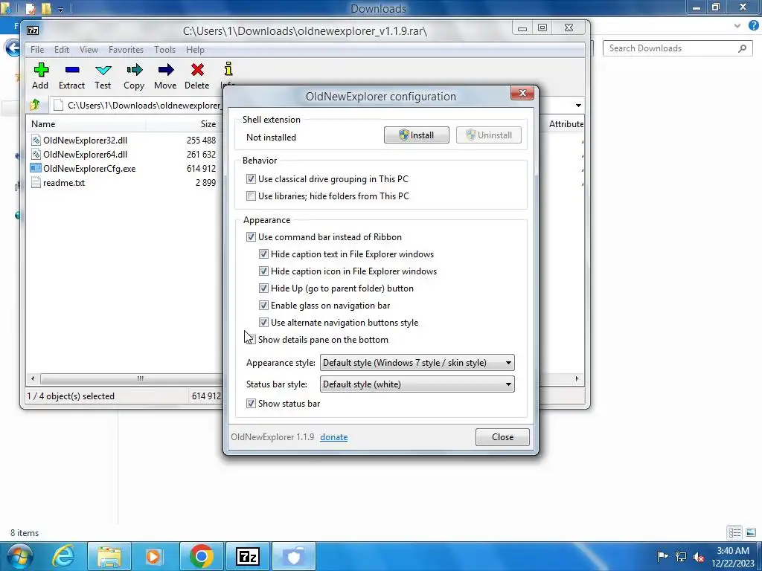Click the Delete red X icon

(196, 70)
